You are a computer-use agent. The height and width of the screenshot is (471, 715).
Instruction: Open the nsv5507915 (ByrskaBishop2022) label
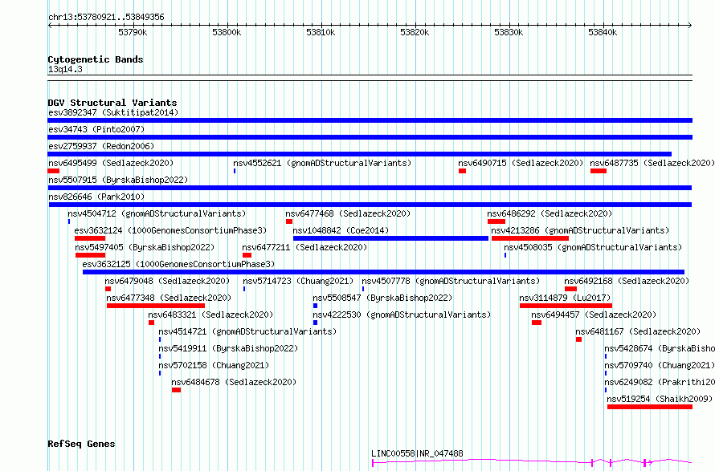tap(118, 180)
